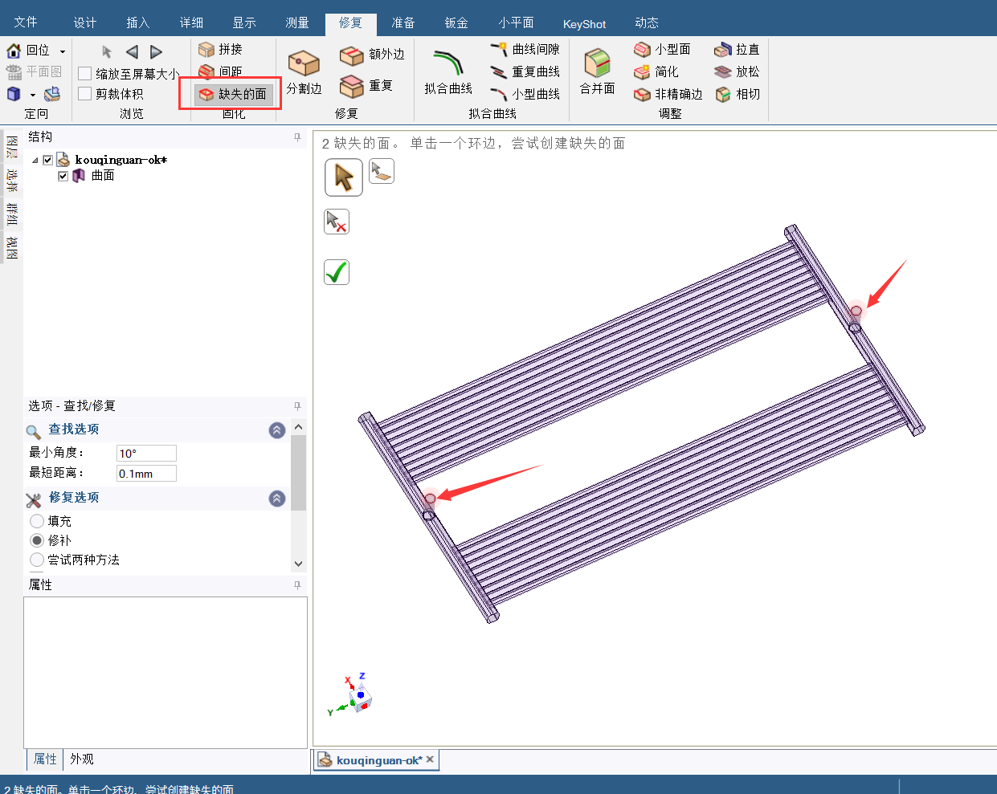Image resolution: width=997 pixels, height=794 pixels.
Task: Choose the 尝试两种方法 radio option
Action: 37,560
